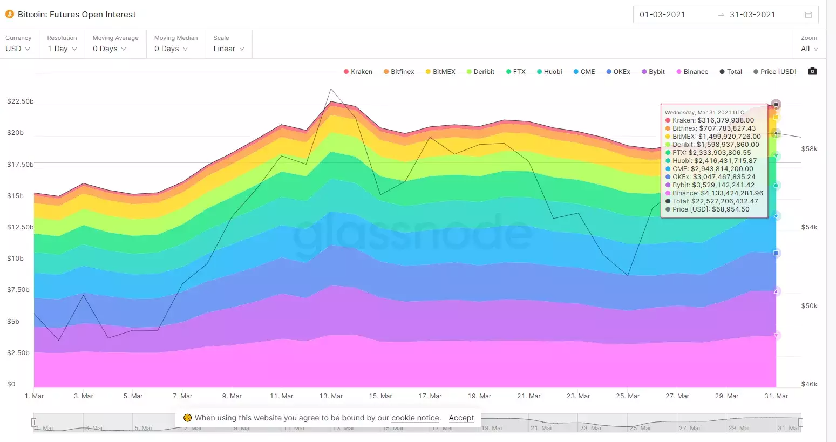Toggle FTX series in legend
The width and height of the screenshot is (836, 442).
tap(515, 72)
